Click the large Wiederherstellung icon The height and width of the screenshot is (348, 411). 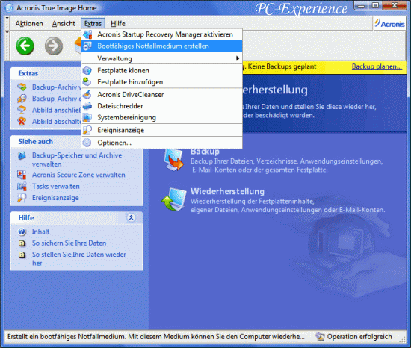pos(173,199)
